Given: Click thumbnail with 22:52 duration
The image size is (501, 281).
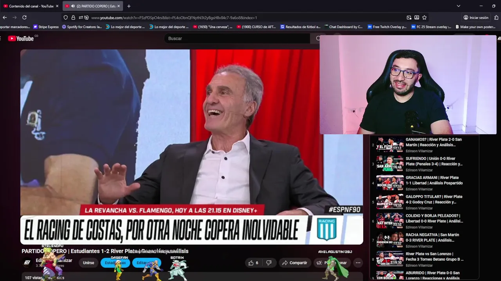Looking at the screenshot, I should tap(390, 220).
